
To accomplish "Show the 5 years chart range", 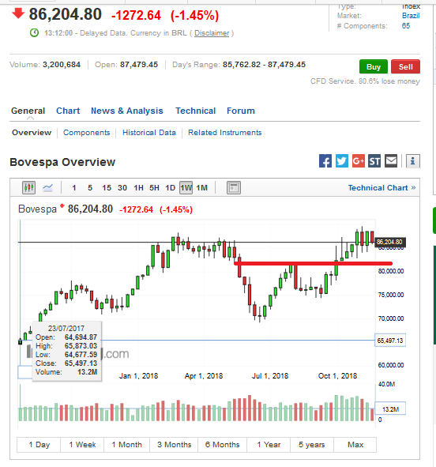I will (312, 445).
